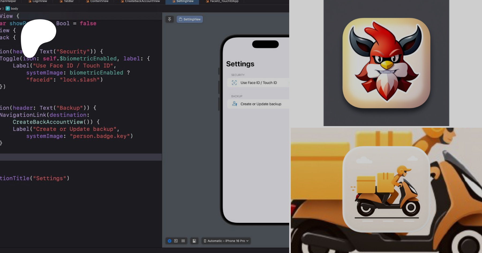Click the red bird app icon image

(386, 63)
